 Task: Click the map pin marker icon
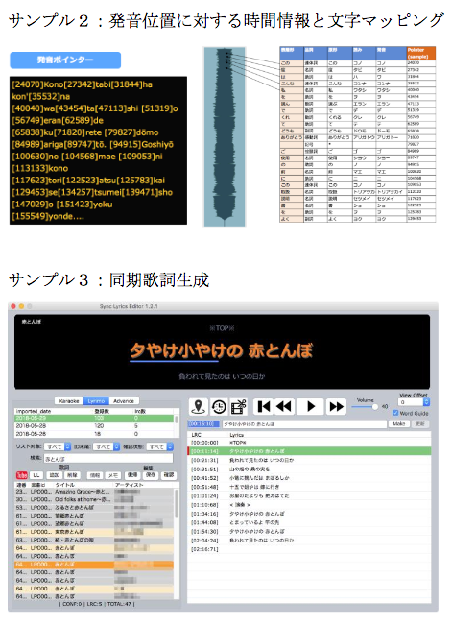point(198,406)
